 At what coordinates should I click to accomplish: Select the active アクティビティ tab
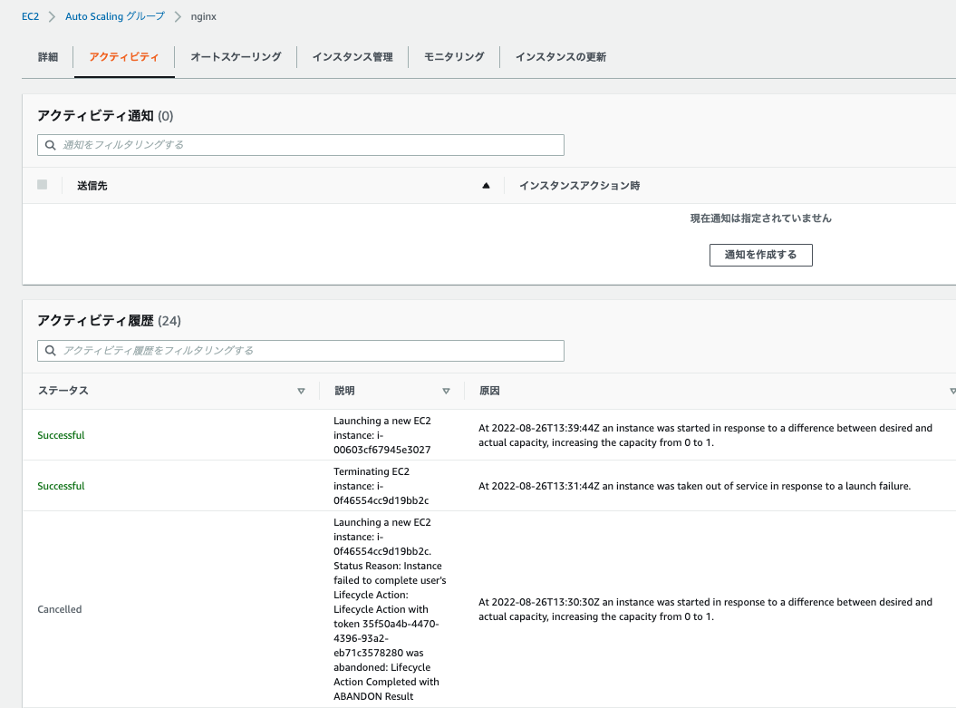tap(124, 56)
